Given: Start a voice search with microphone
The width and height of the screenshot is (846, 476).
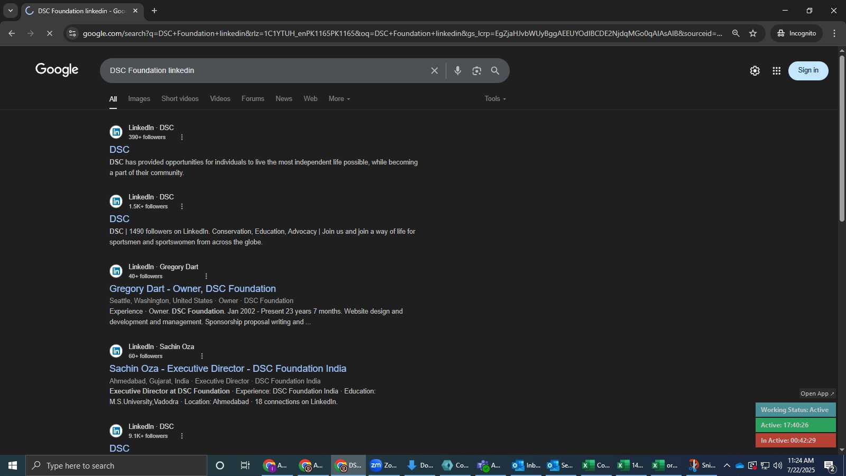Looking at the screenshot, I should 458,71.
